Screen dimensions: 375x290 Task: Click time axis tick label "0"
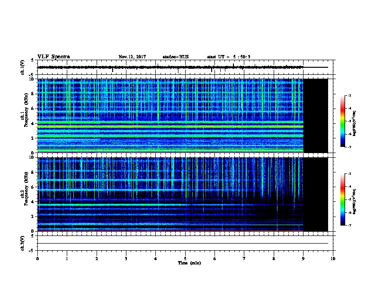click(37, 259)
